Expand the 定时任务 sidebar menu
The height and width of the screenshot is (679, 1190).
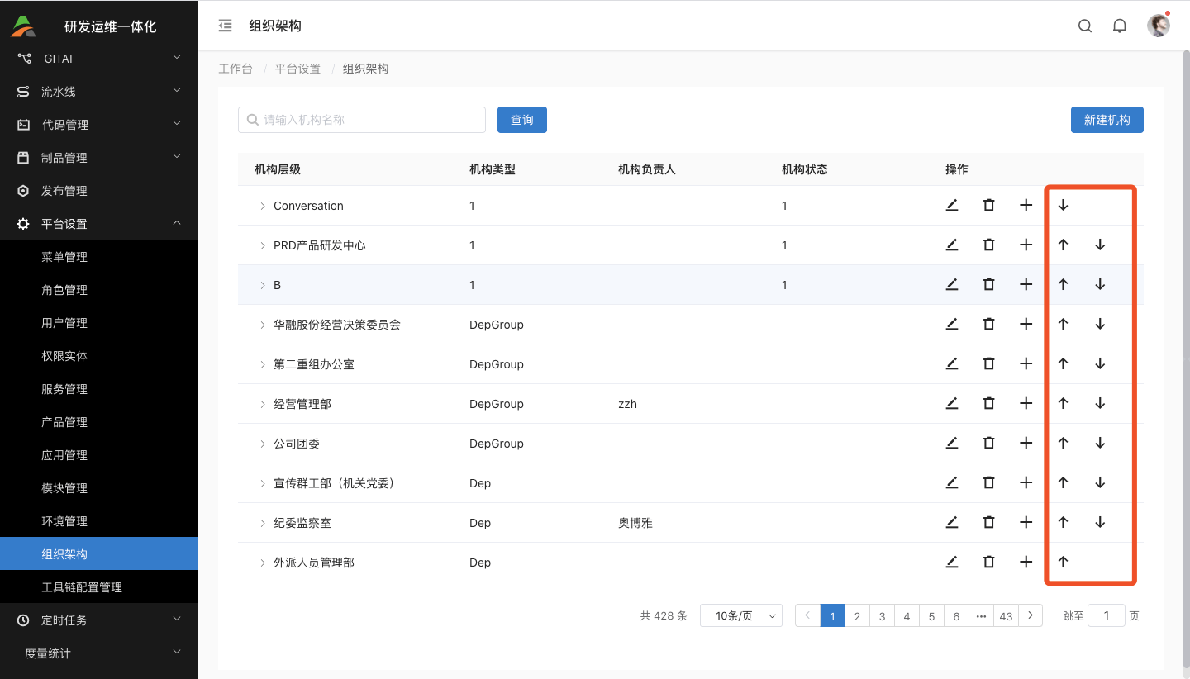tap(99, 620)
